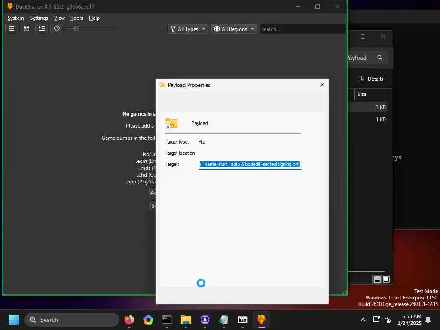This screenshot has width=440, height=330.
Task: Open the All Regions filter dropdown
Action: click(x=234, y=29)
